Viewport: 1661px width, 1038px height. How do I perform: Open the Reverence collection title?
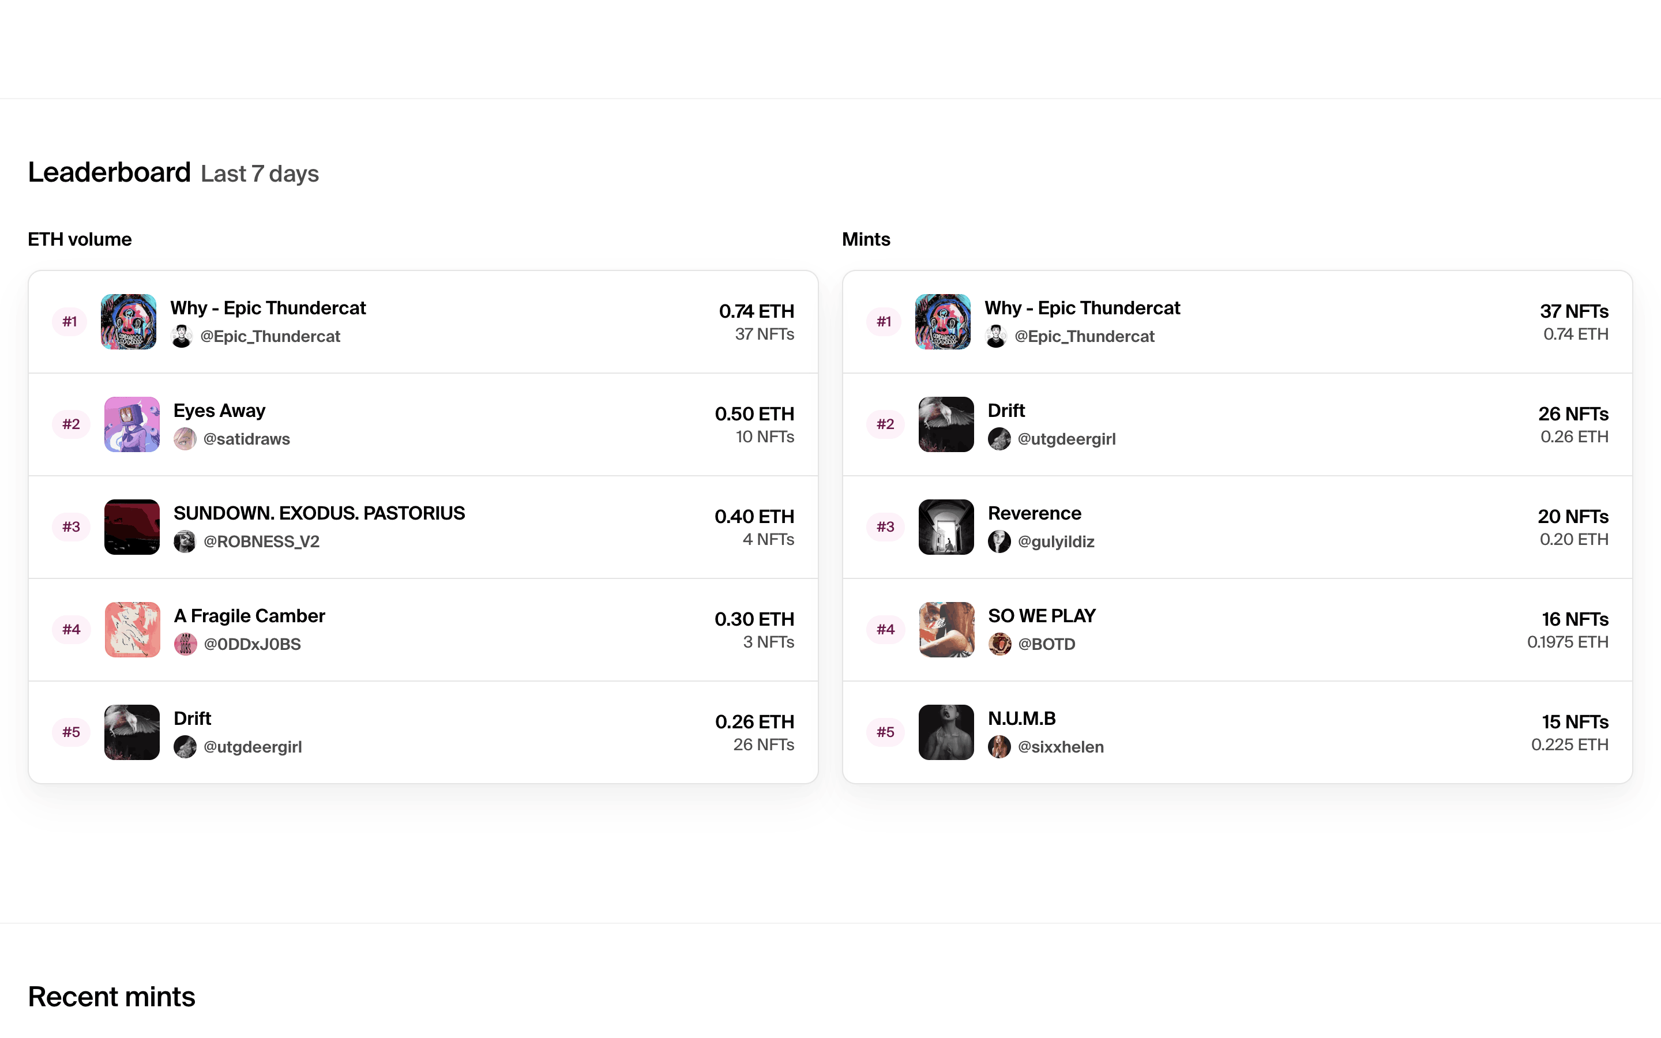tap(1034, 513)
